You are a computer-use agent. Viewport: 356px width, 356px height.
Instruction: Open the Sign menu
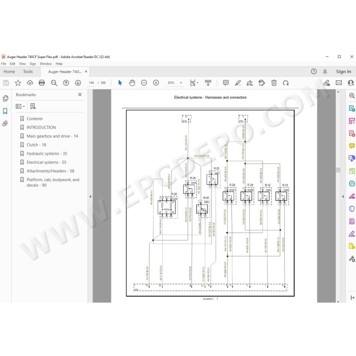(33, 64)
